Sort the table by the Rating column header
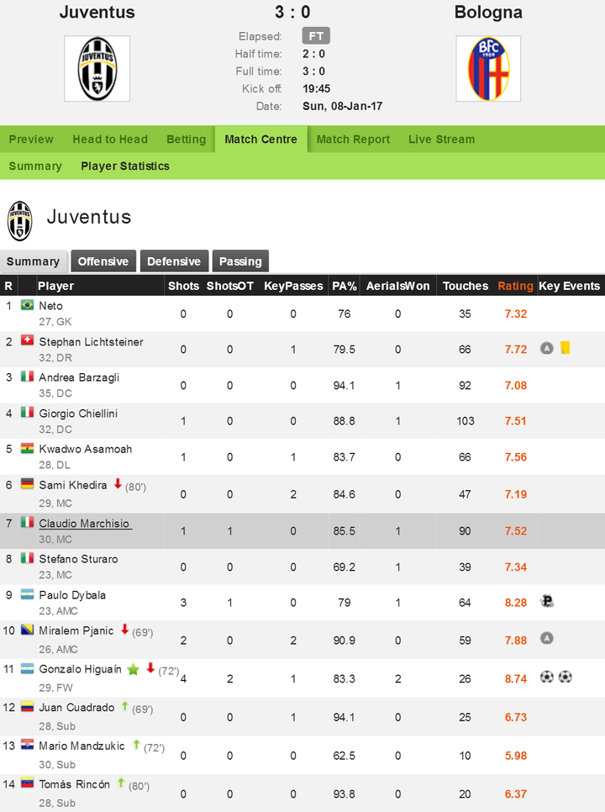The image size is (605, 812). 515,286
